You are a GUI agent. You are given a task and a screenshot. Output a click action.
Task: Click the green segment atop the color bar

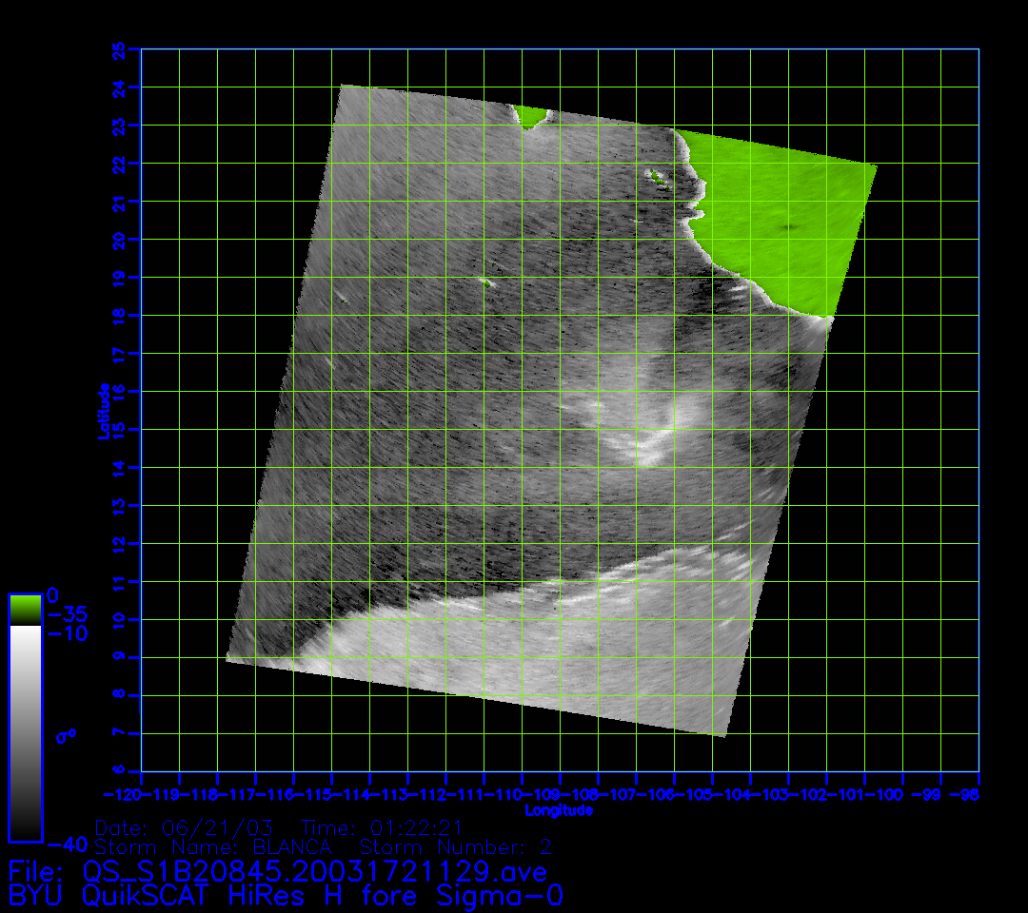pos(25,609)
